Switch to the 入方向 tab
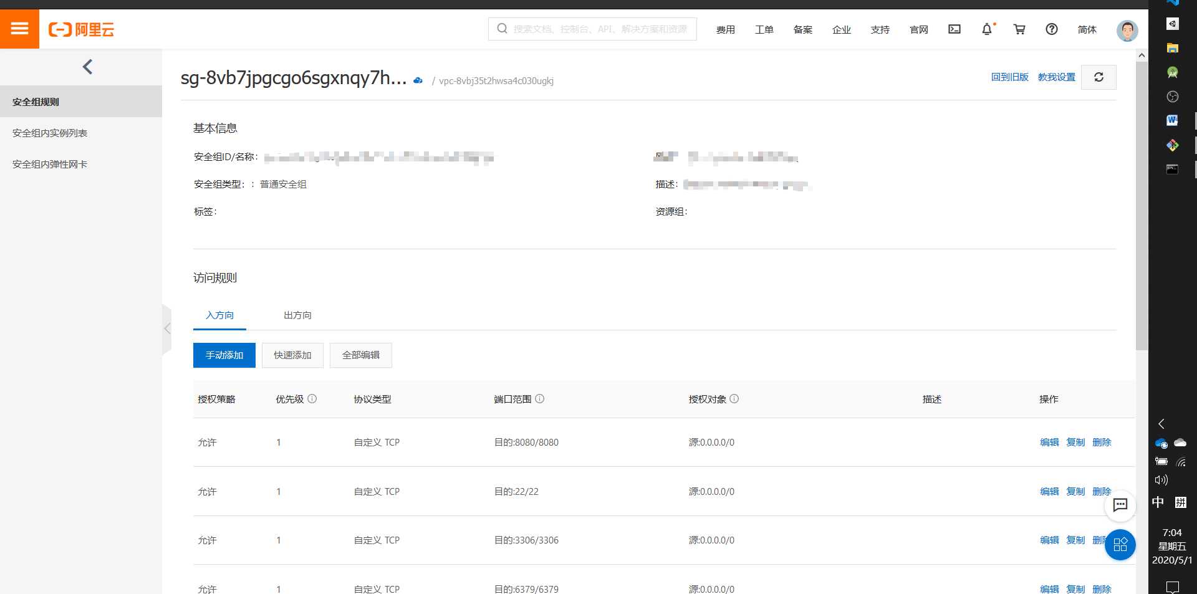1197x594 pixels. coord(219,315)
